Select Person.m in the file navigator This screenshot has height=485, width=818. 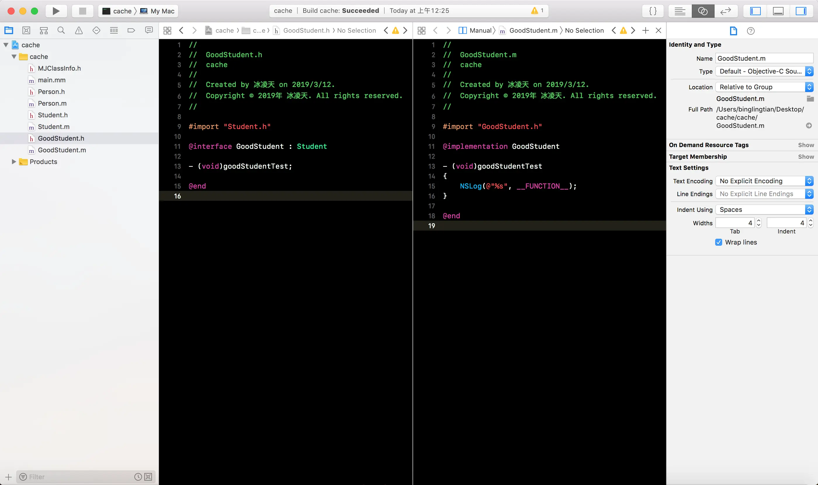pyautogui.click(x=52, y=103)
